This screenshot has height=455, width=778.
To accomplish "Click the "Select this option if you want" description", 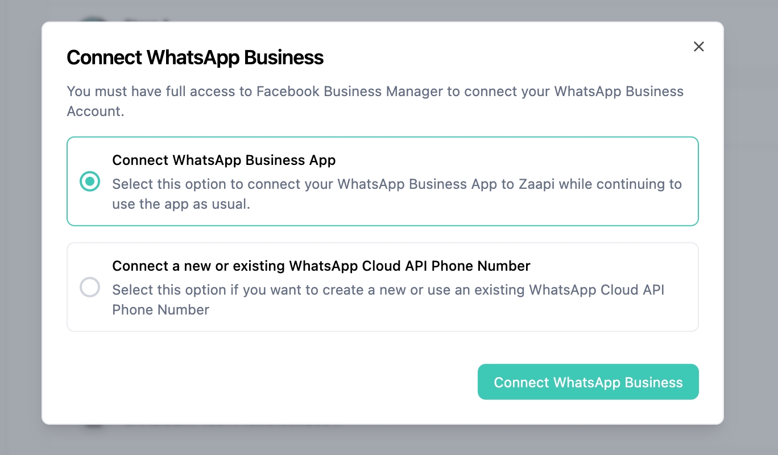I will 388,290.
